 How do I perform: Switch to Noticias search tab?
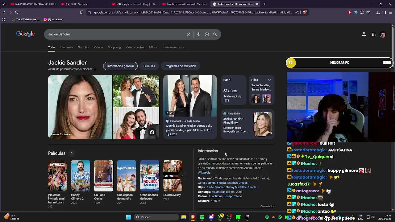83,47
